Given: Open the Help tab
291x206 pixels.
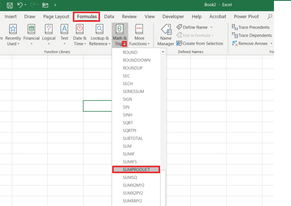Looking at the screenshot, I should pyautogui.click(x=197, y=17).
